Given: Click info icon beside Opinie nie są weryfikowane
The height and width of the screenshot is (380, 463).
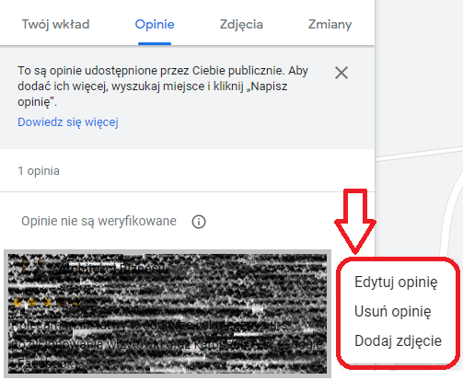Looking at the screenshot, I should [199, 222].
